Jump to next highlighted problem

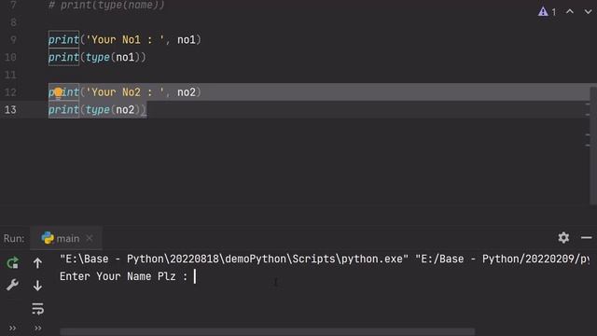(588, 12)
